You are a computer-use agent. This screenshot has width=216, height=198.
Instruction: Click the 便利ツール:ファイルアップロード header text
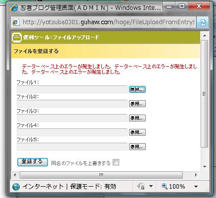click(61, 37)
